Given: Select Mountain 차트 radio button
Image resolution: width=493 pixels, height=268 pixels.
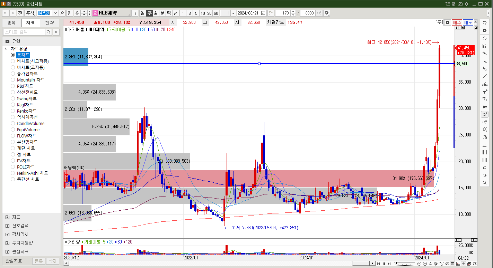Looking at the screenshot, I should click(x=13, y=80).
